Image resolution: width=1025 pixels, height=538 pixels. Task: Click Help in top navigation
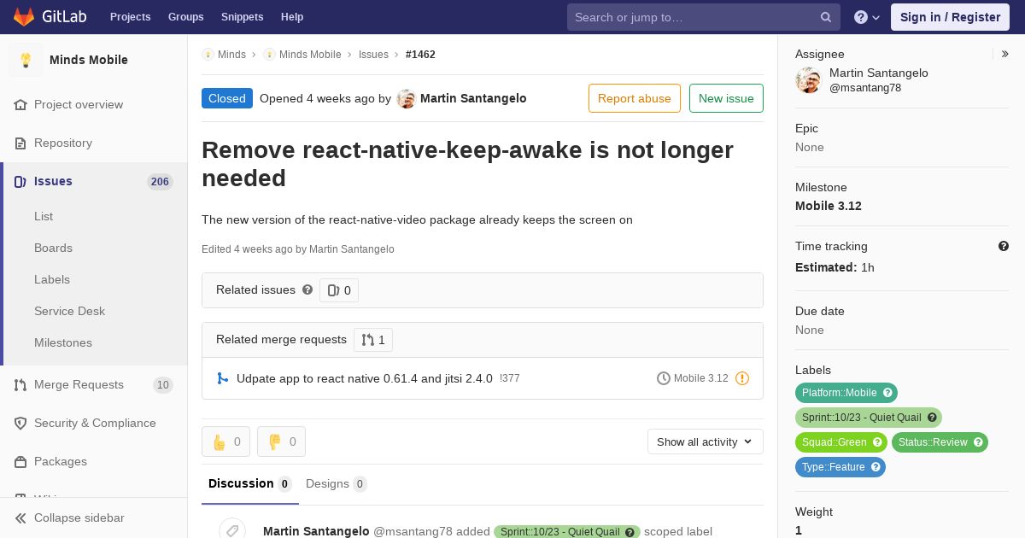[x=292, y=17]
